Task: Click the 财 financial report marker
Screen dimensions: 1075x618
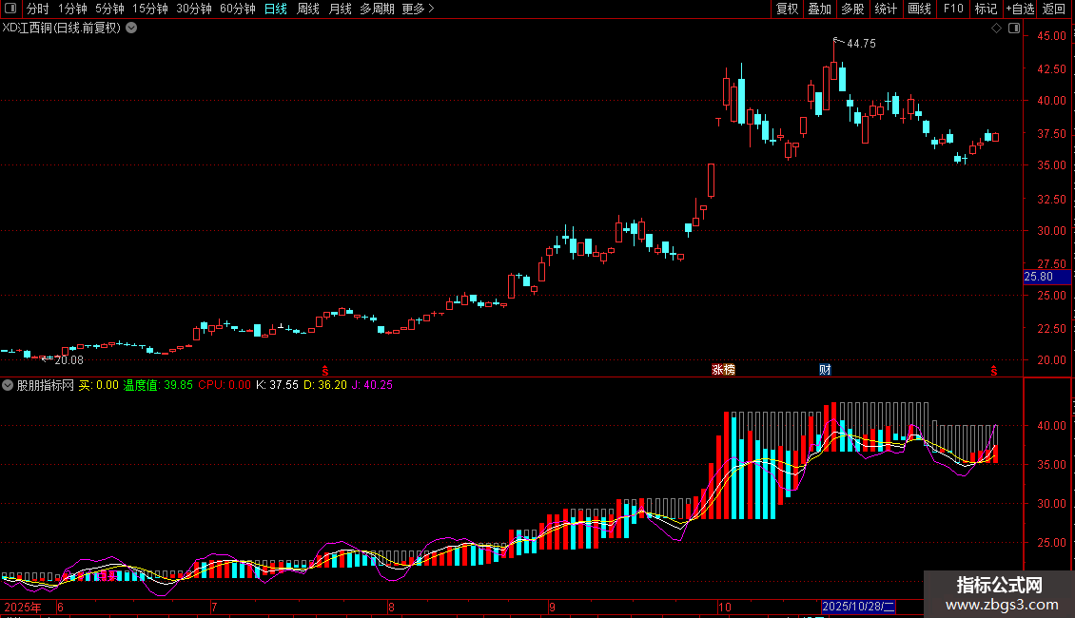Action: click(x=825, y=370)
